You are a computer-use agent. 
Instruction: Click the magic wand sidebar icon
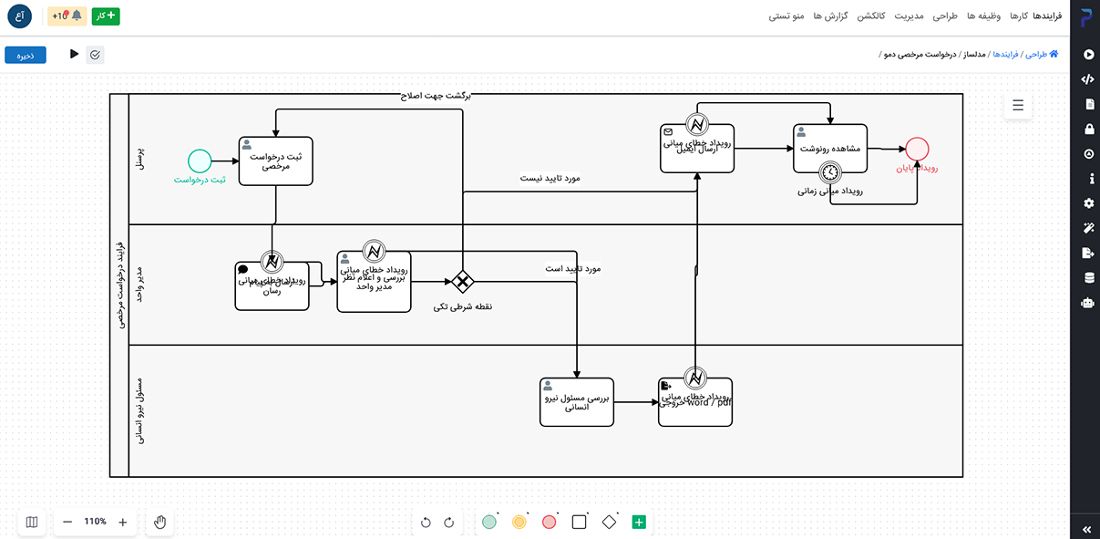[1087, 228]
